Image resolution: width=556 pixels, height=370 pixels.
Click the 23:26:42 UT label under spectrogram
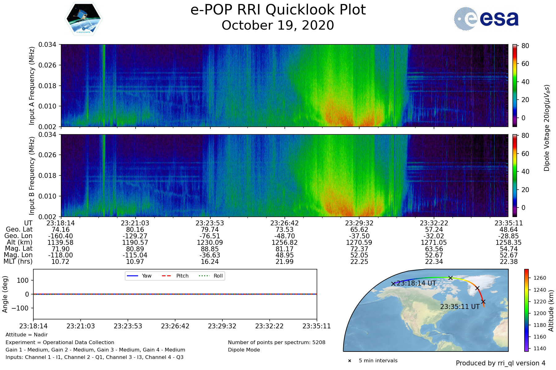click(284, 223)
